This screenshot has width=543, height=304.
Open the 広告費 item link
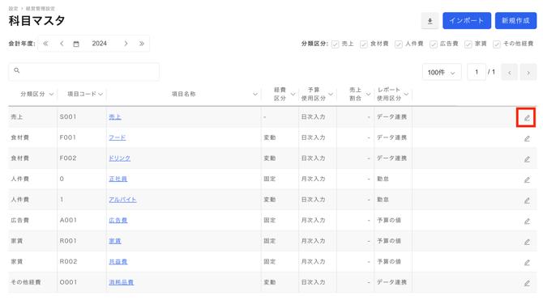click(118, 221)
